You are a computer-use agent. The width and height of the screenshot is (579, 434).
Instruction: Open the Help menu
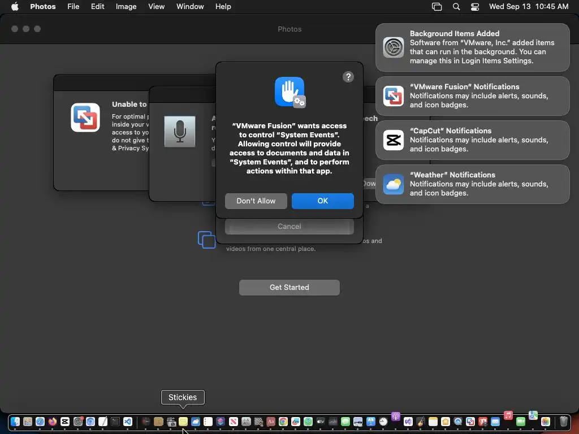pyautogui.click(x=223, y=7)
